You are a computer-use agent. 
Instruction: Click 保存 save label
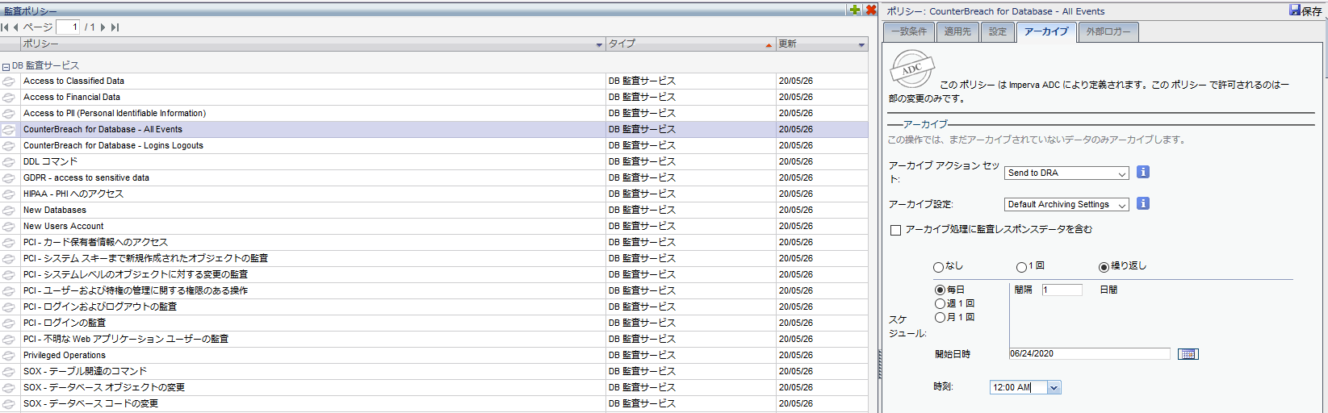(1312, 11)
